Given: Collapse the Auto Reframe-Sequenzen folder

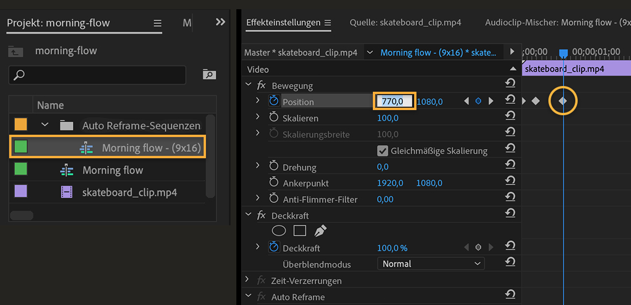Looking at the screenshot, I should coord(45,125).
